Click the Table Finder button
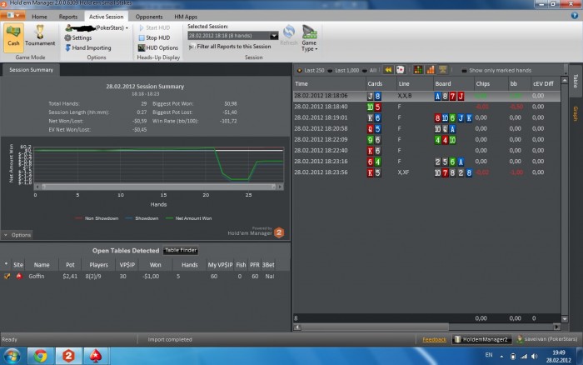 181,250
